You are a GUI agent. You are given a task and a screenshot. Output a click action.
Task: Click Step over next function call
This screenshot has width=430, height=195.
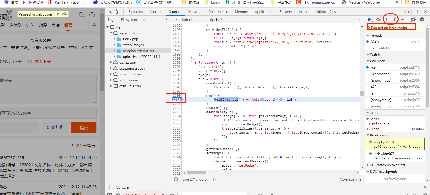coord(378,19)
